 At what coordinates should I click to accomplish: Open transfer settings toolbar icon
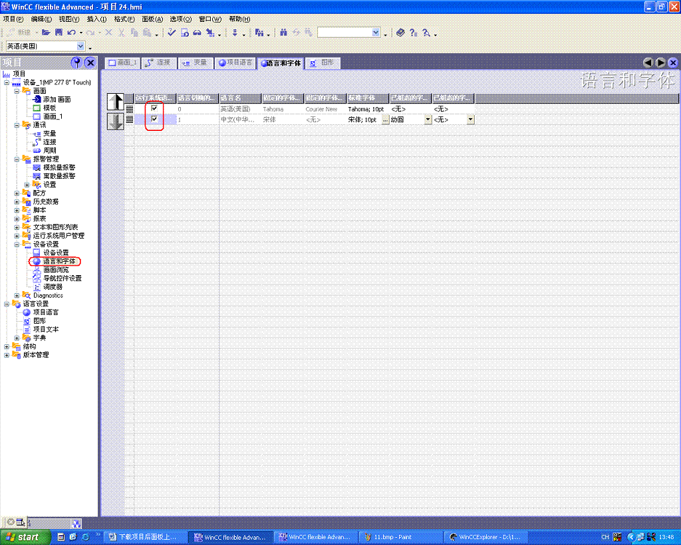tap(211, 33)
